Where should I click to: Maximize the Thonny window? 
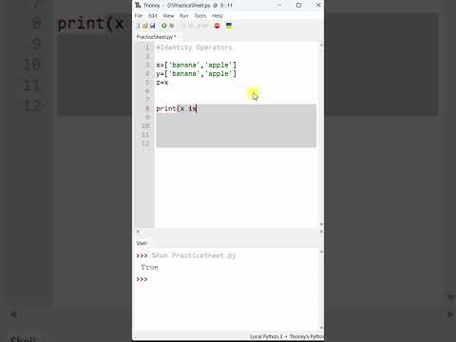pyautogui.click(x=298, y=5)
